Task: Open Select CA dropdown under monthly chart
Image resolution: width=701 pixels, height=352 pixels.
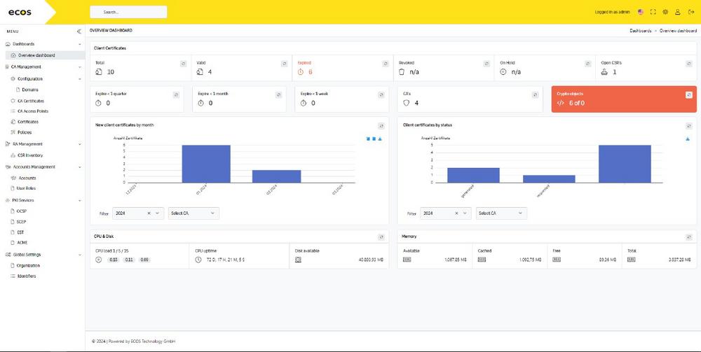Action: point(193,213)
